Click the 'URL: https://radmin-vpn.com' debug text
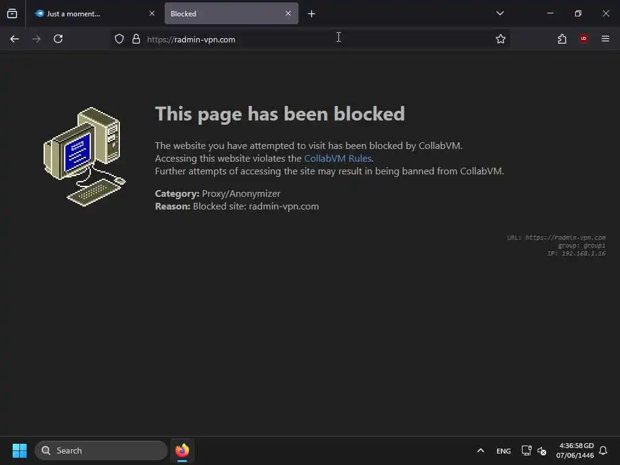This screenshot has width=620, height=465. click(556, 237)
